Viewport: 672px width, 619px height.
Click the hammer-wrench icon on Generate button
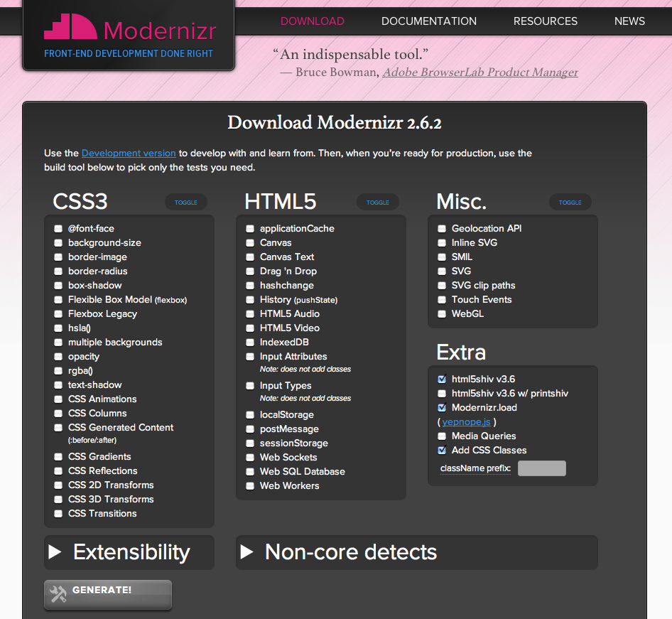click(58, 593)
